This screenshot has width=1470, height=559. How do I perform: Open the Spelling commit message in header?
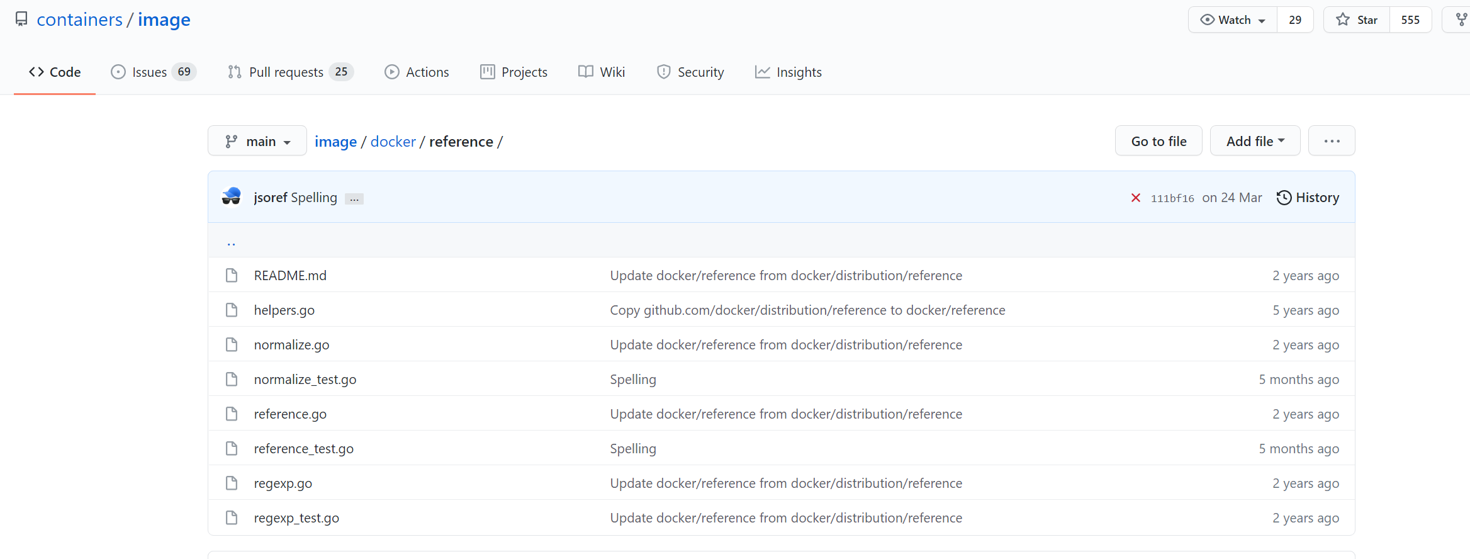tap(314, 198)
